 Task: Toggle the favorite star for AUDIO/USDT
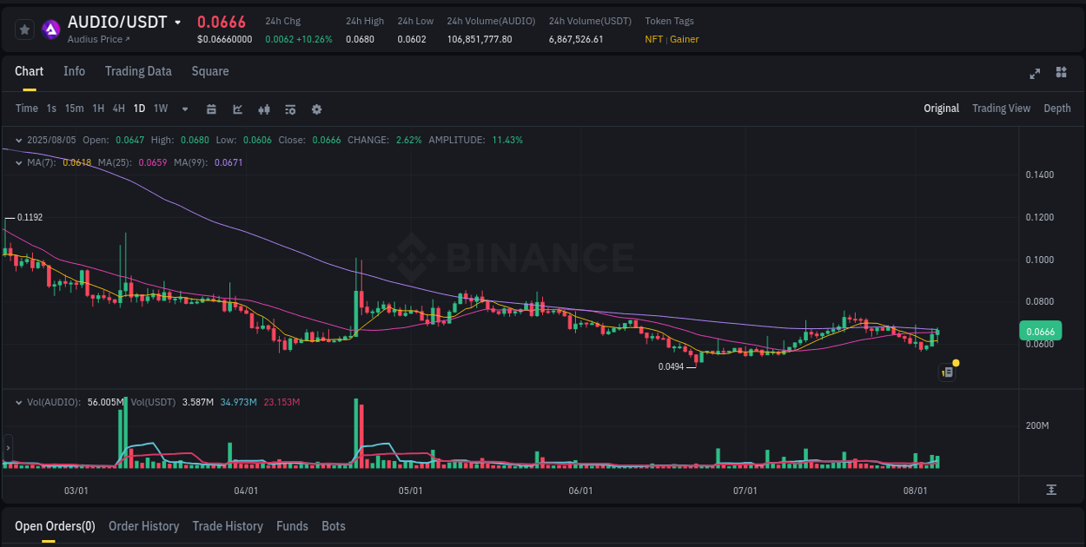24,29
